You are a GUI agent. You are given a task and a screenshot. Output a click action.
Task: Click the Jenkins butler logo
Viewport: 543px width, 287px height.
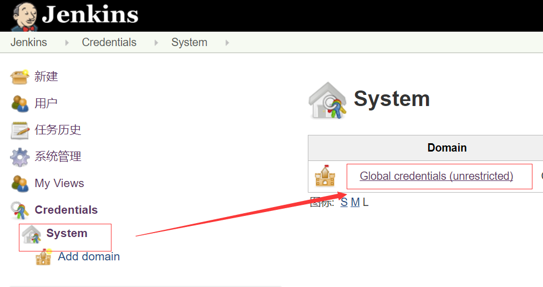click(x=24, y=16)
